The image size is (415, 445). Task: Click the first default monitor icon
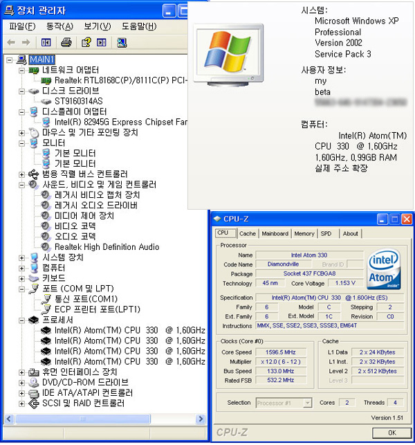[46, 153]
